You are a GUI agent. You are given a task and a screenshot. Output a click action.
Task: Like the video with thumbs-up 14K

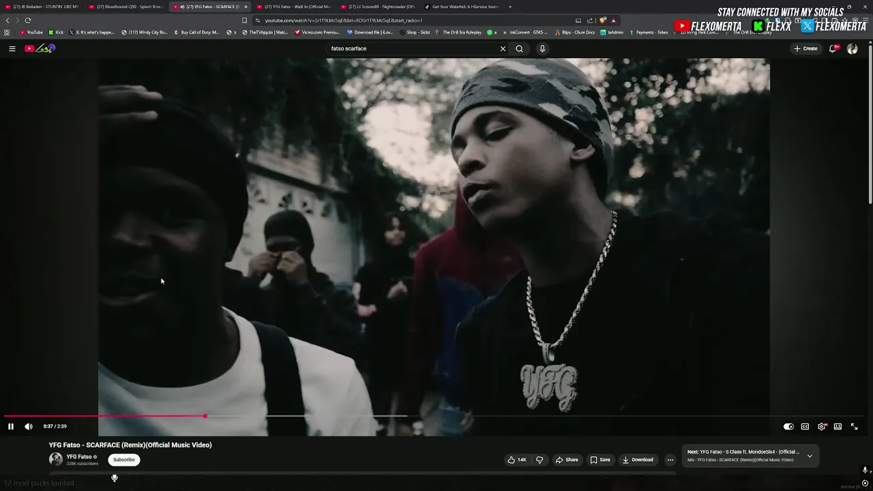tap(517, 460)
